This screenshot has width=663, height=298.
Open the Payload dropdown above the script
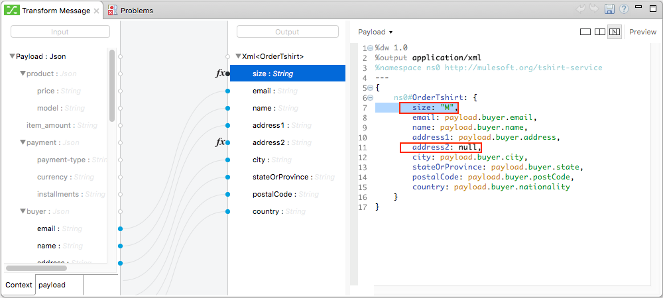[375, 32]
